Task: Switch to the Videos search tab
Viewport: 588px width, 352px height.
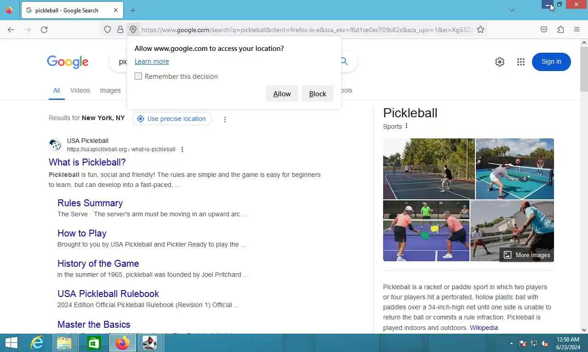Action: point(80,90)
